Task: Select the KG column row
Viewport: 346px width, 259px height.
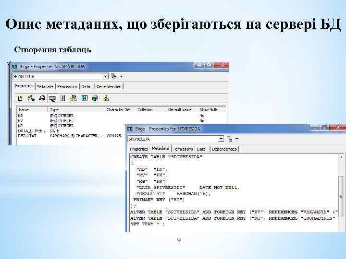Action: pyautogui.click(x=71, y=126)
